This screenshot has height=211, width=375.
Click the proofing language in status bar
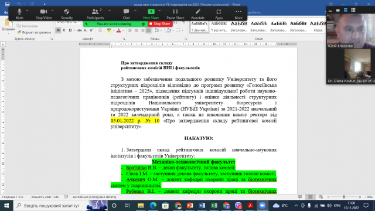pyautogui.click(x=94, y=197)
